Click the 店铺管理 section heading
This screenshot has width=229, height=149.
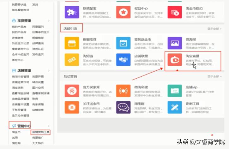(x=24, y=71)
